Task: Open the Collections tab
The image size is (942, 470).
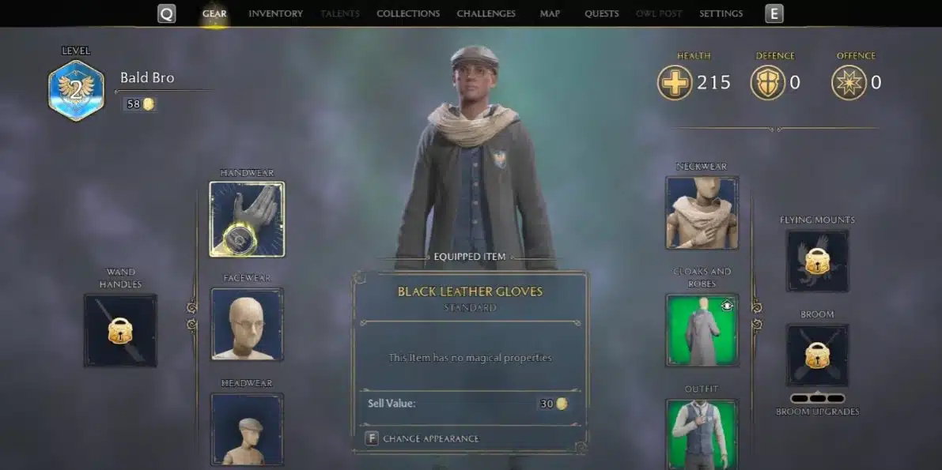Action: [408, 13]
